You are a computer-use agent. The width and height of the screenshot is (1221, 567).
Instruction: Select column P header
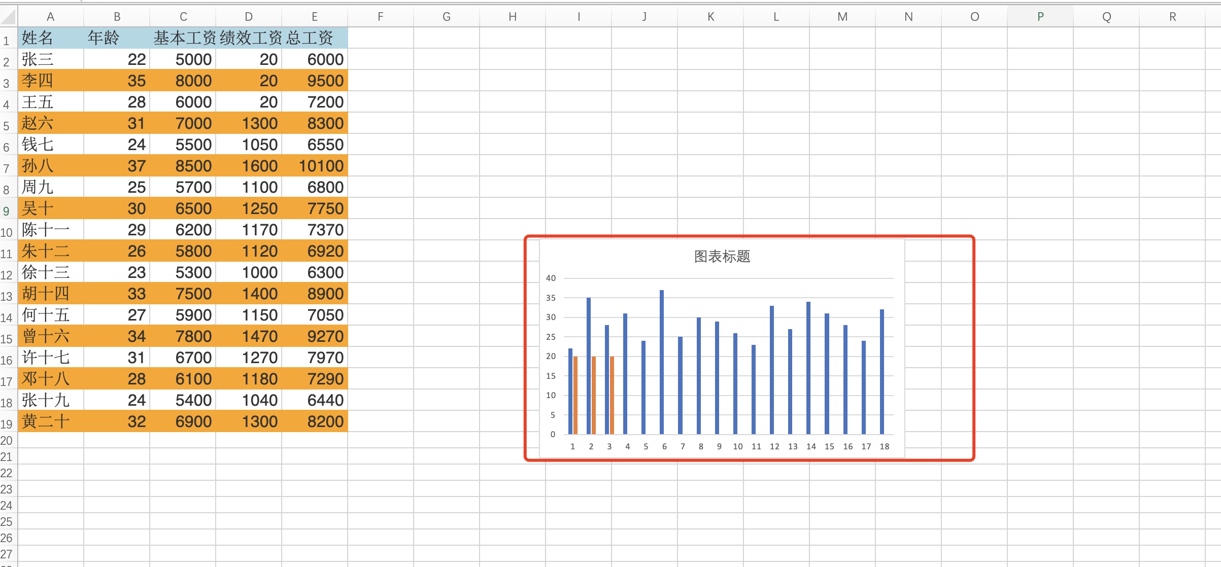tap(1040, 17)
